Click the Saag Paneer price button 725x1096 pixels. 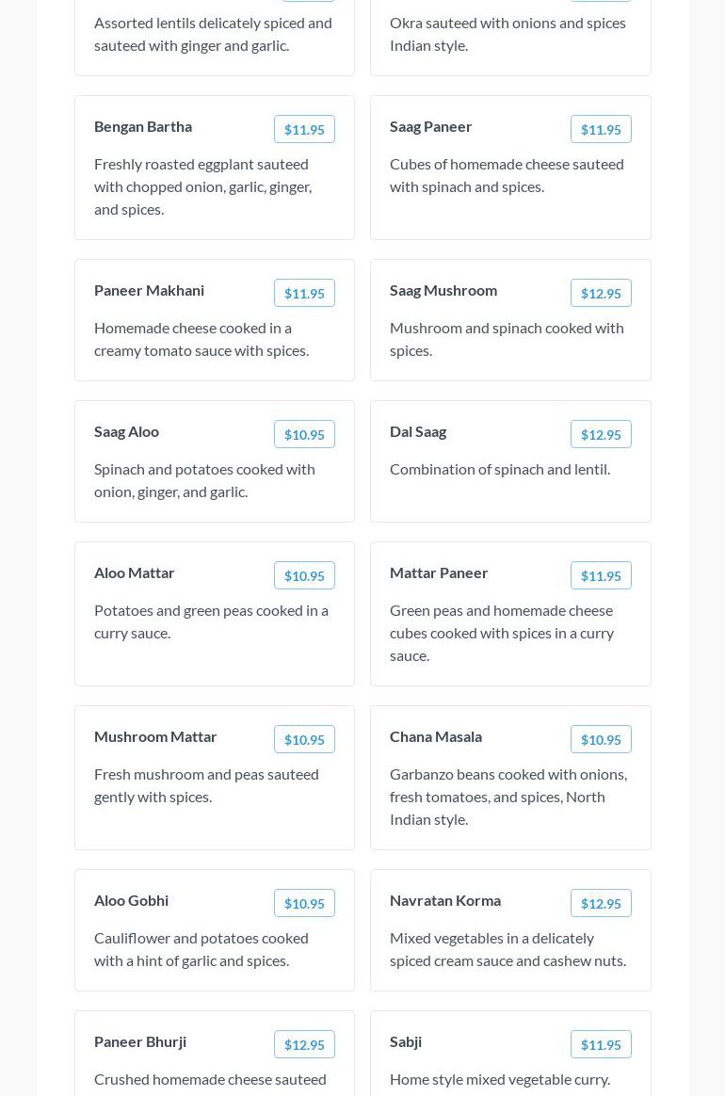(601, 130)
